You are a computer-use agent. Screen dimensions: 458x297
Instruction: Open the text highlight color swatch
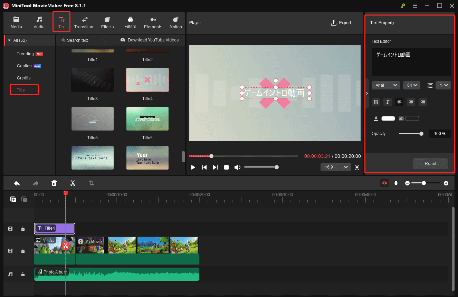click(412, 118)
